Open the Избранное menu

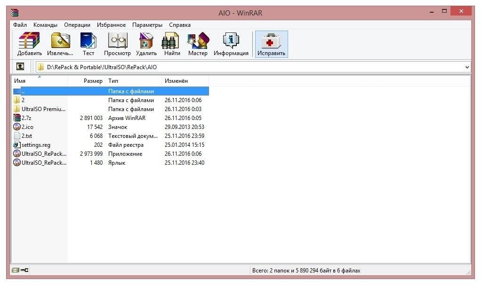pos(111,25)
